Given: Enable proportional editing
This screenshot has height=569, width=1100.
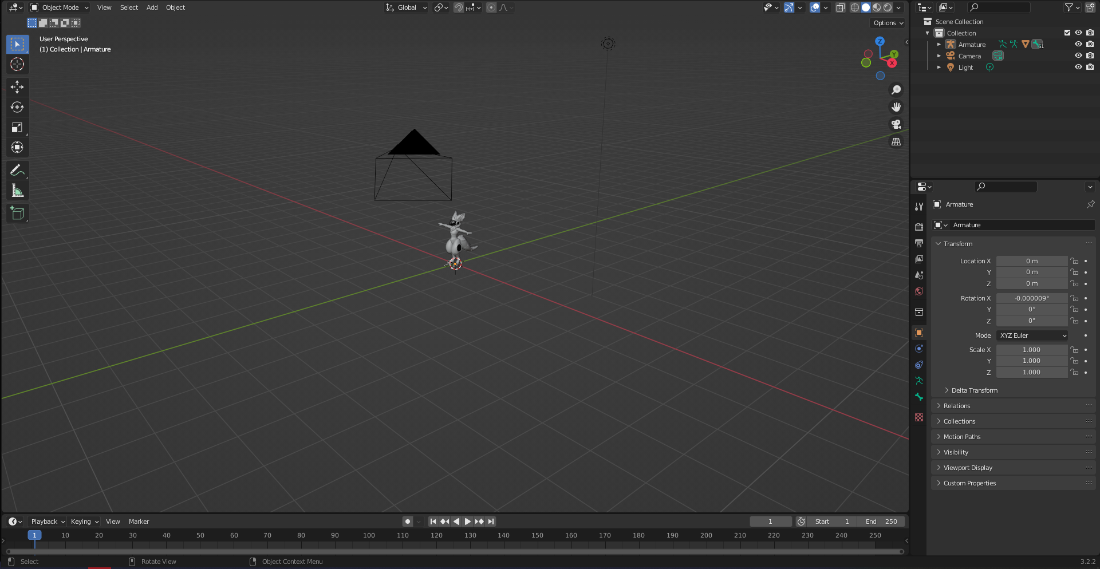Looking at the screenshot, I should click(491, 7).
